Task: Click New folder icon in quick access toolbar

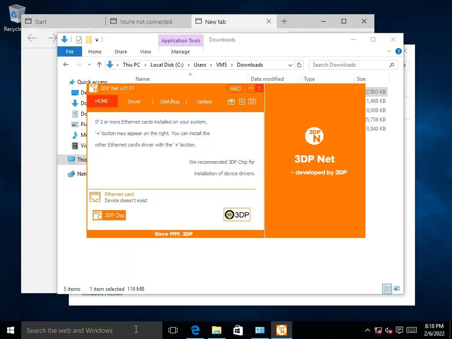Action: (x=89, y=40)
